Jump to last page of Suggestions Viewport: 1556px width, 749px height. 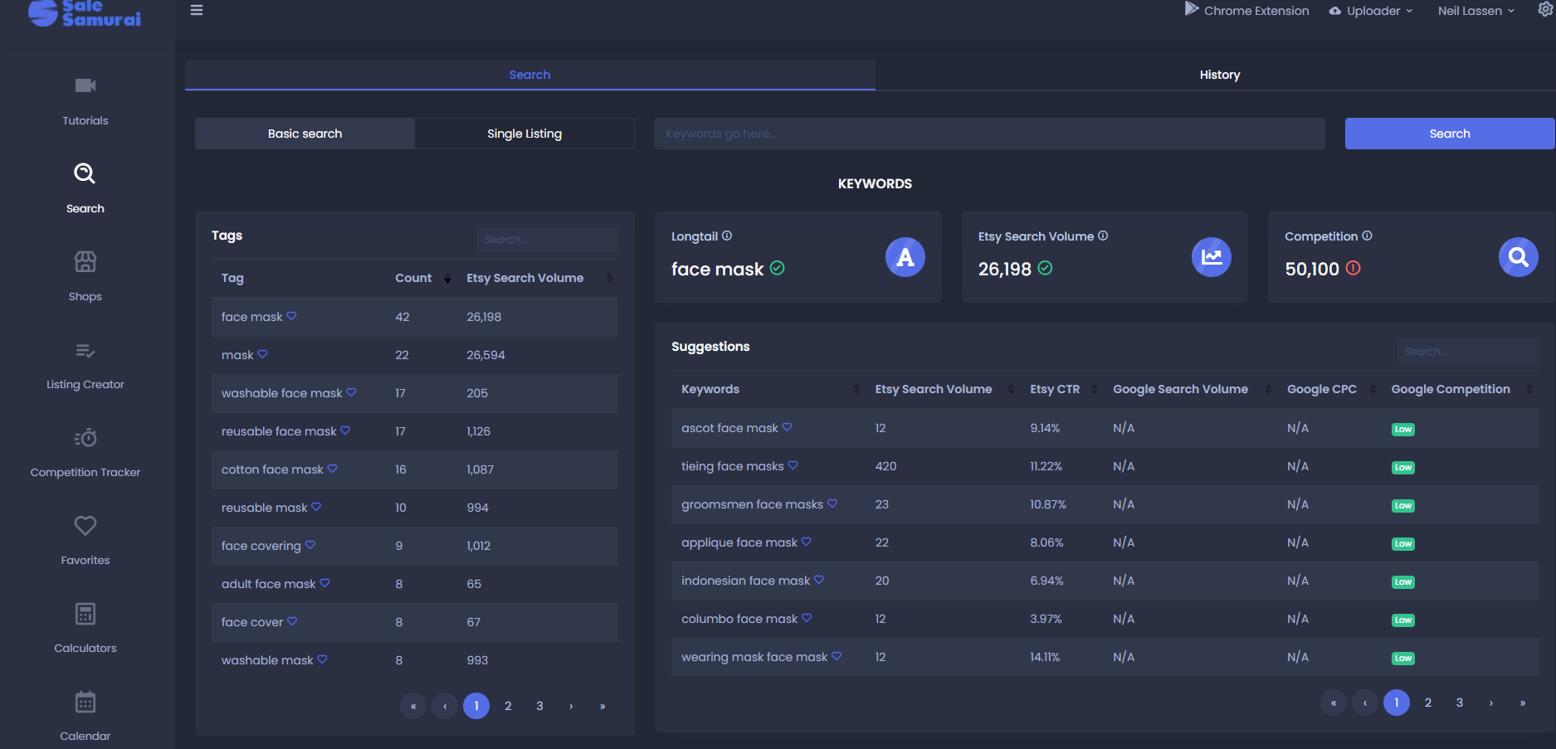pos(1523,703)
